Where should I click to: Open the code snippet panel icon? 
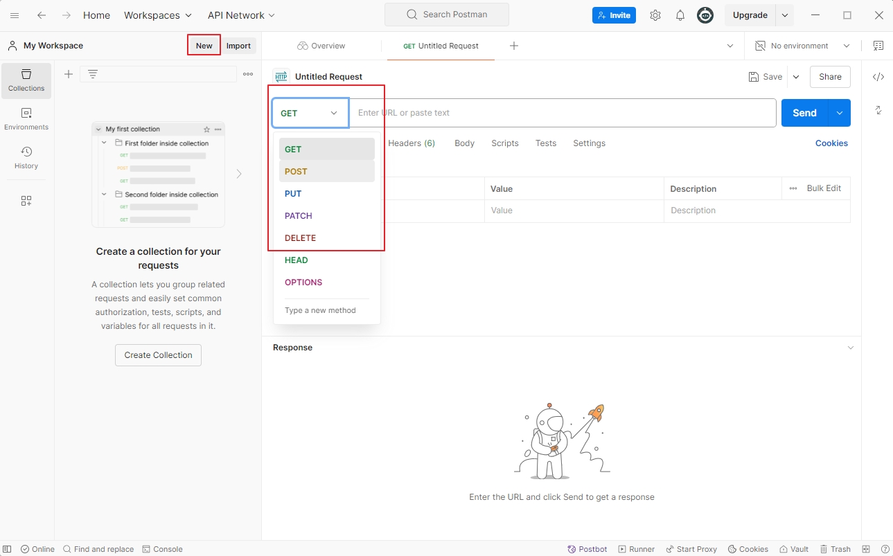pyautogui.click(x=878, y=77)
